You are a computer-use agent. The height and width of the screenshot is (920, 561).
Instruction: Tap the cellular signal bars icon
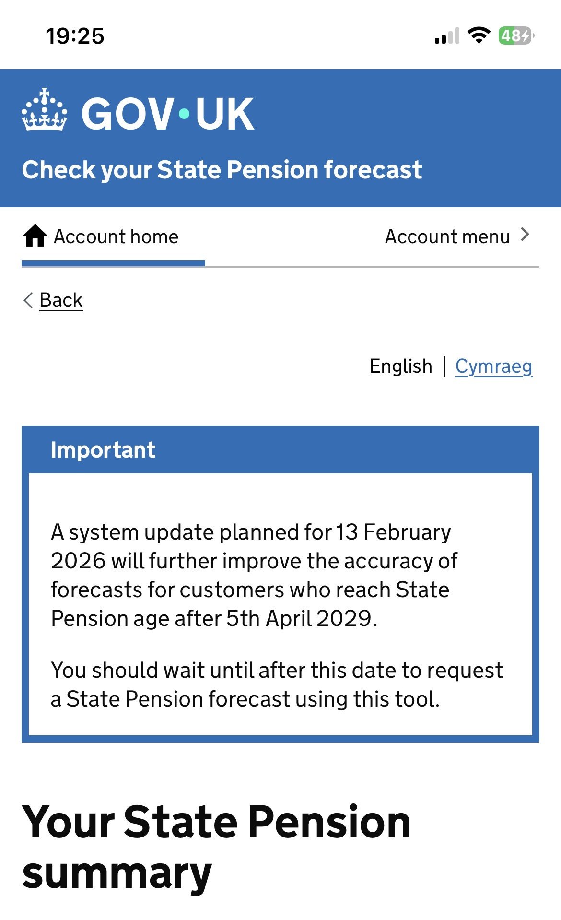pos(446,36)
